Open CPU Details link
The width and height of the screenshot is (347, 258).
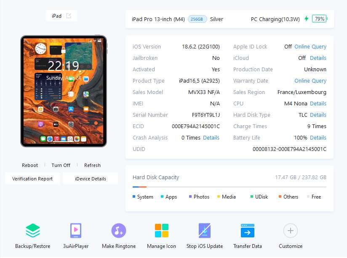click(x=318, y=103)
